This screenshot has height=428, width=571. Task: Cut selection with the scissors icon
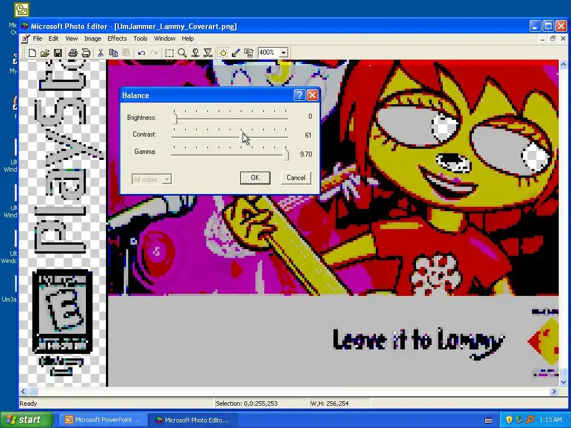click(100, 53)
